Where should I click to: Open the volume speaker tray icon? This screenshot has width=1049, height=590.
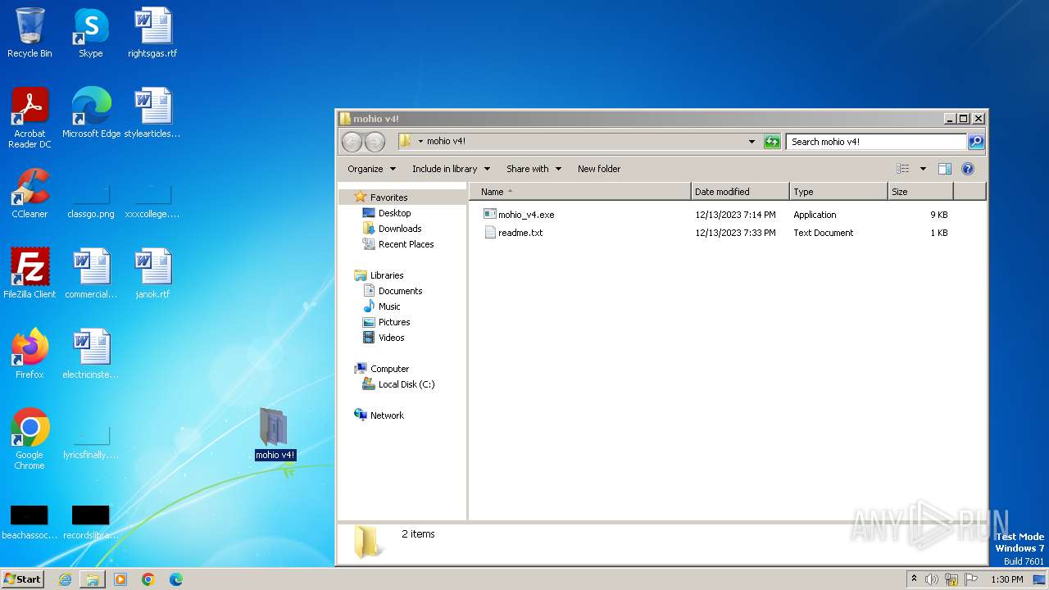pyautogui.click(x=932, y=579)
